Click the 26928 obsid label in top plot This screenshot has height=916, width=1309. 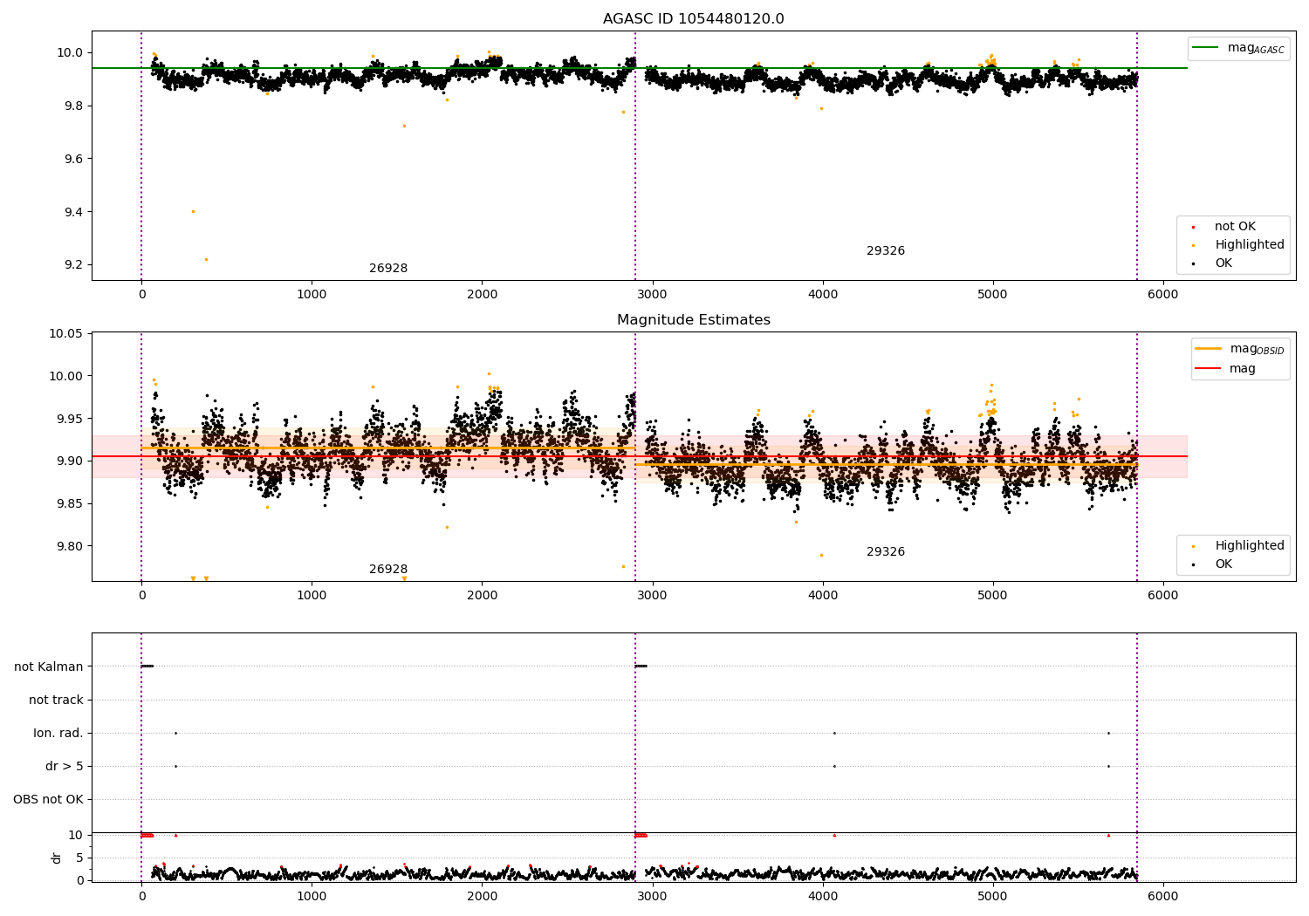[x=388, y=269]
